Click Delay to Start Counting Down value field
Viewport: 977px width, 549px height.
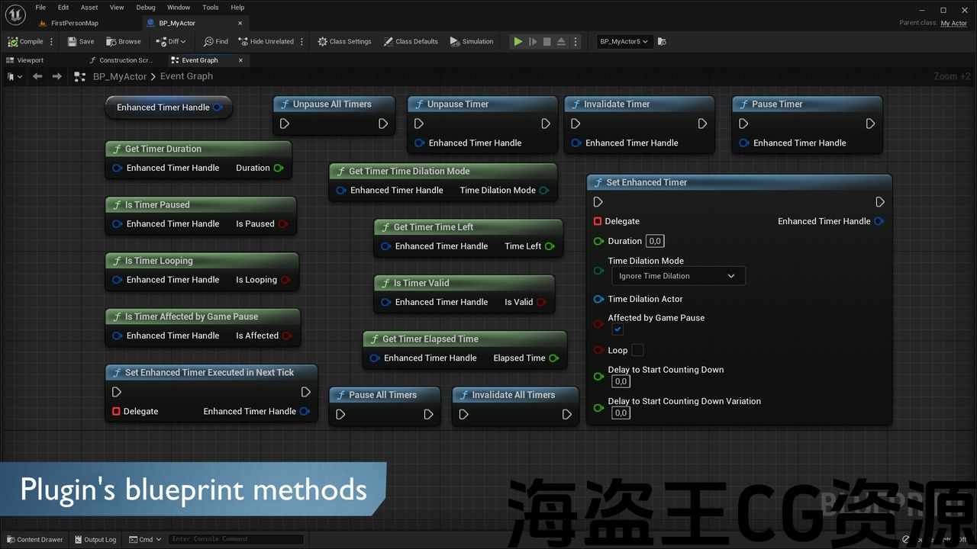point(621,381)
